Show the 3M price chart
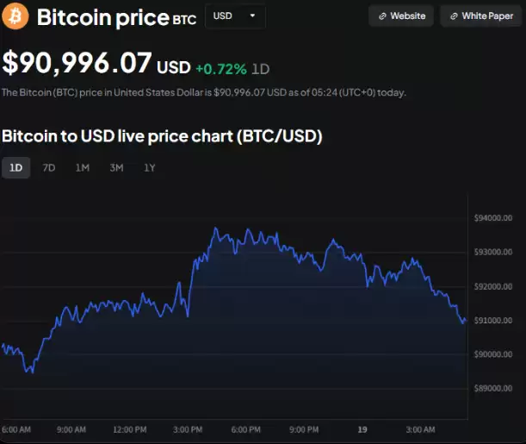This screenshot has width=526, height=444. coord(116,168)
